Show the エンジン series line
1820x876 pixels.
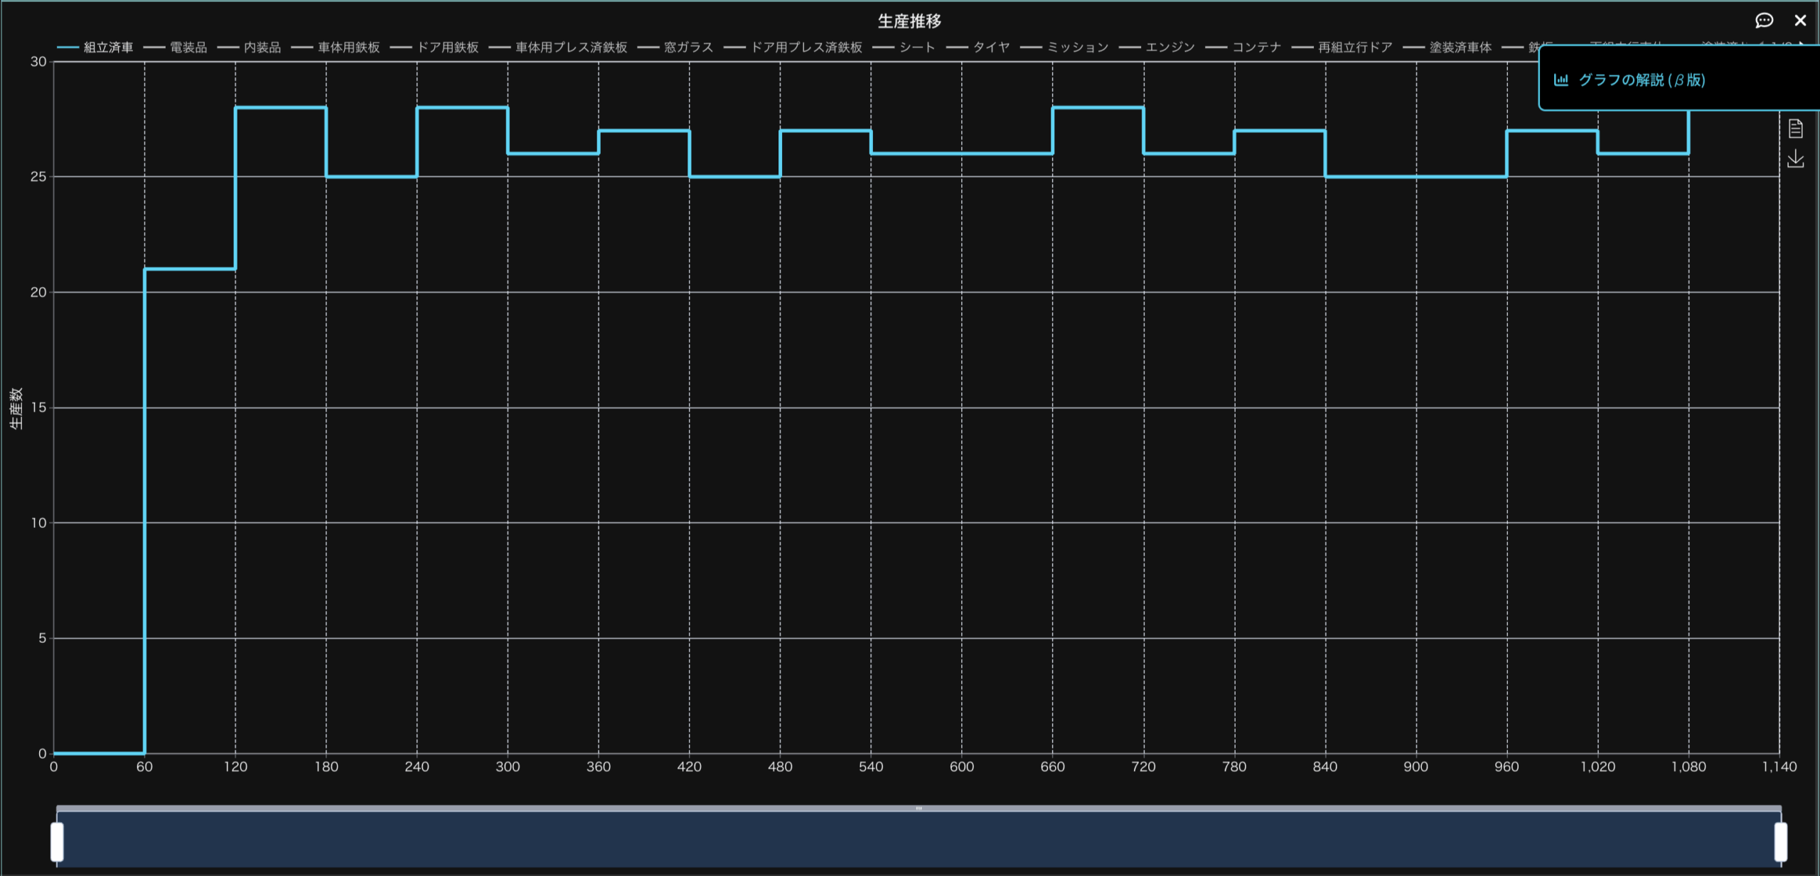(x=1169, y=48)
